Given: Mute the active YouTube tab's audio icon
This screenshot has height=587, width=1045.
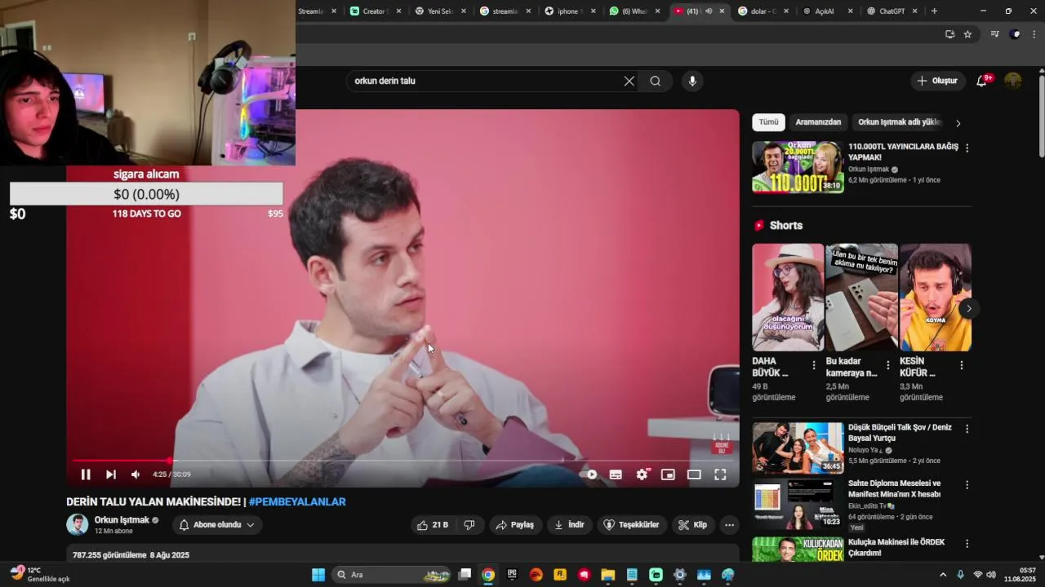Looking at the screenshot, I should click(x=709, y=11).
